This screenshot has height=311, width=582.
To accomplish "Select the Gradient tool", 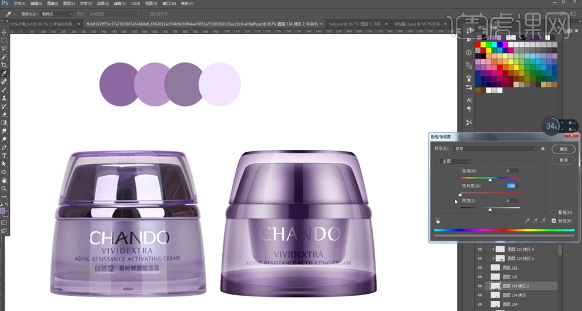I will (4, 122).
